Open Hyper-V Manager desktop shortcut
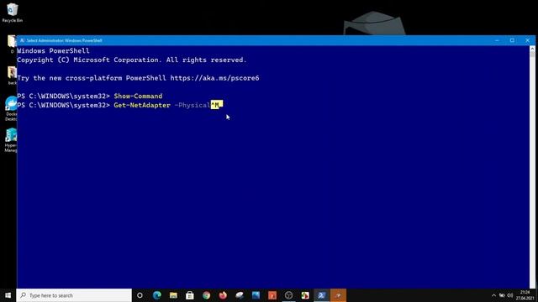The width and height of the screenshot is (538, 302). coord(11,140)
